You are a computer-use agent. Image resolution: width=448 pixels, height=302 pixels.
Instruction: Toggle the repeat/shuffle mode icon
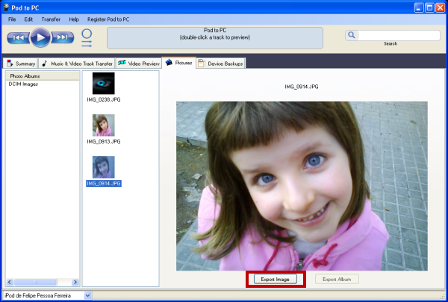click(x=87, y=38)
